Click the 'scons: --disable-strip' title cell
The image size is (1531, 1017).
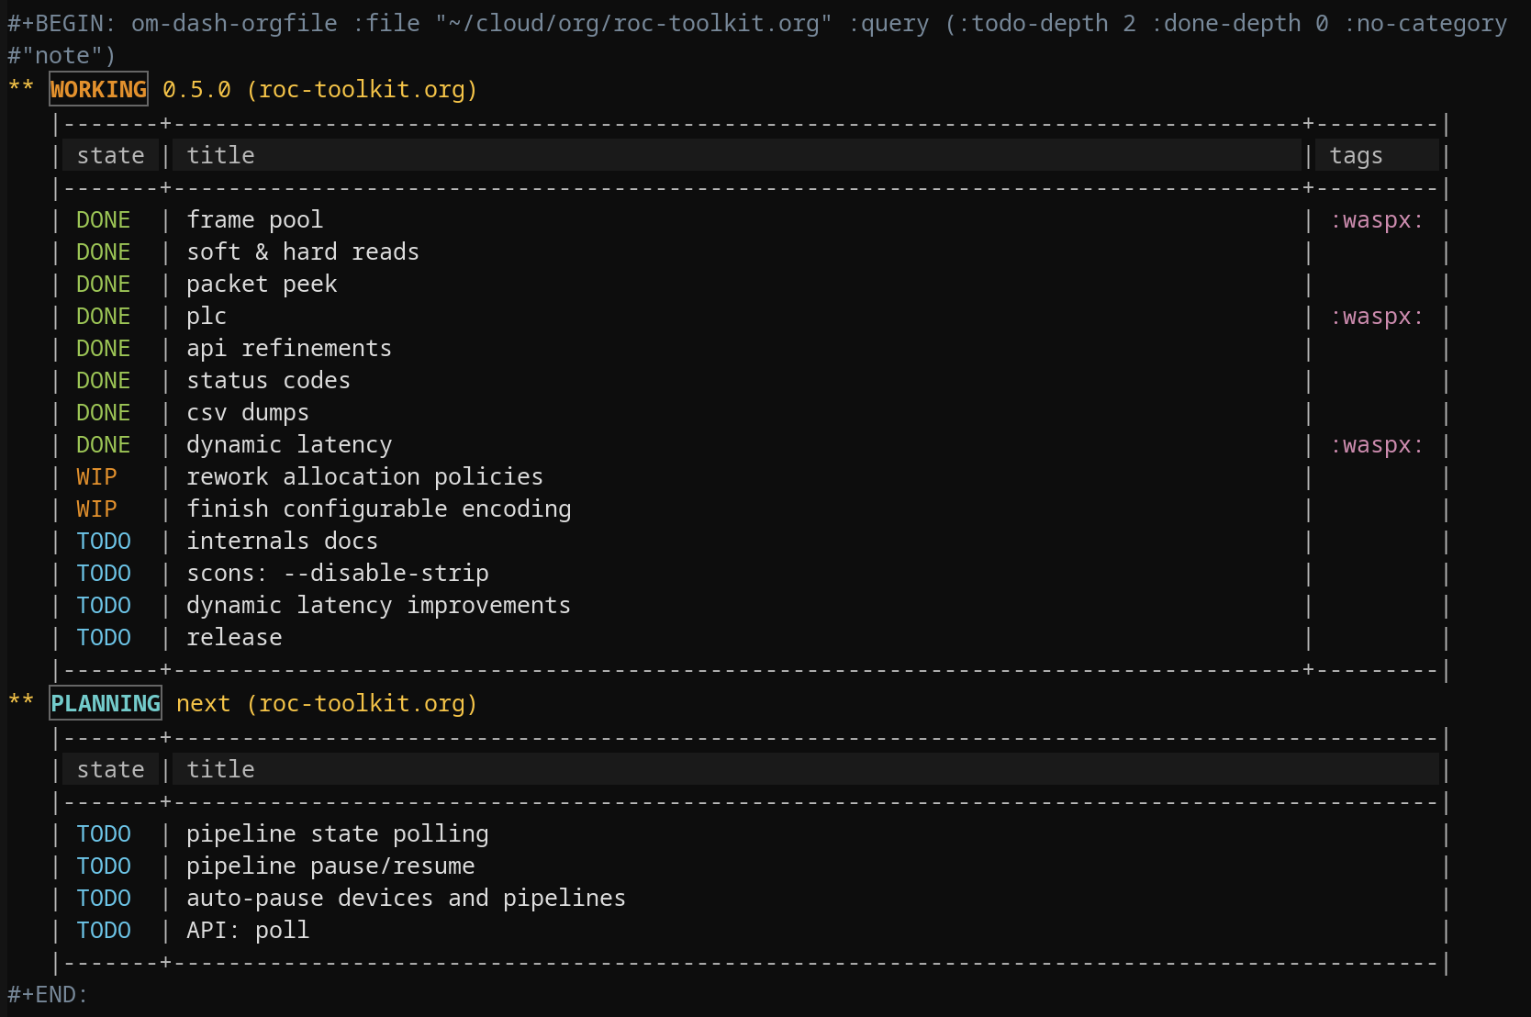338,573
